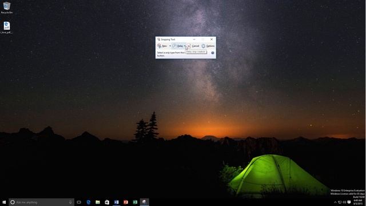Click the Cortana circle icon
The height and width of the screenshot is (206, 366).
click(x=13, y=202)
